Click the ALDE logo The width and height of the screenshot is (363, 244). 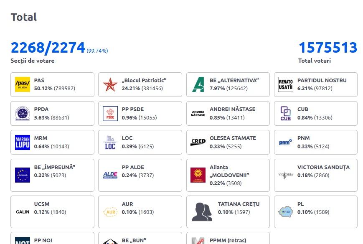tap(110, 175)
